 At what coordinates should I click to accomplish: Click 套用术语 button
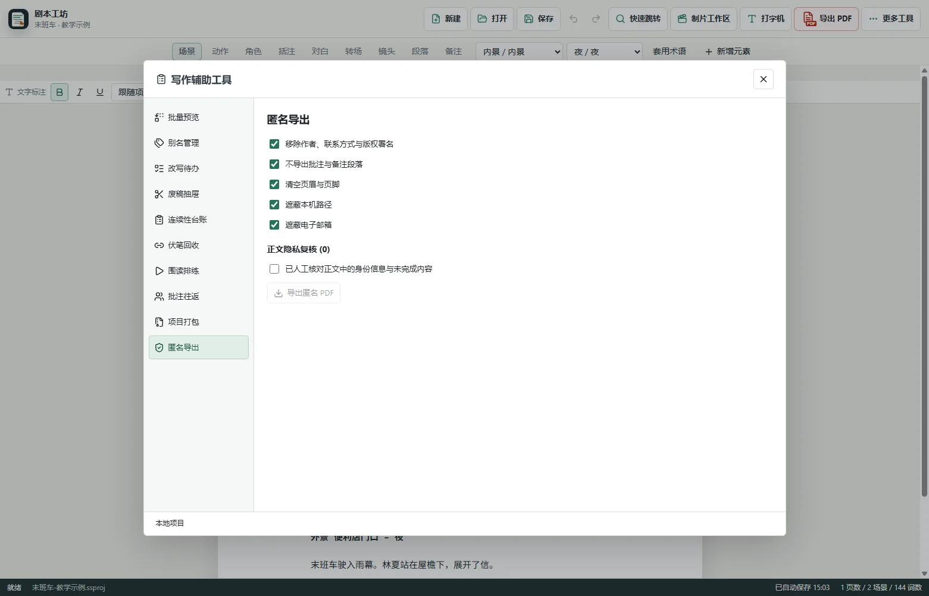pyautogui.click(x=669, y=51)
